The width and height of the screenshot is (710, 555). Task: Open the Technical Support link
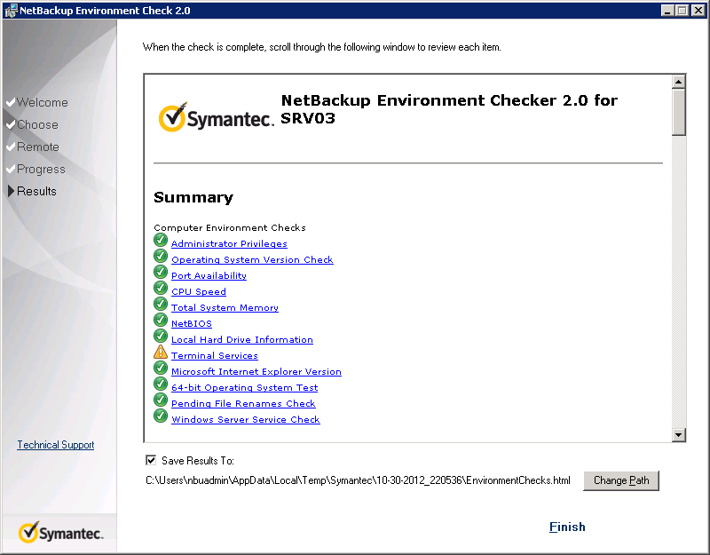[x=56, y=445]
